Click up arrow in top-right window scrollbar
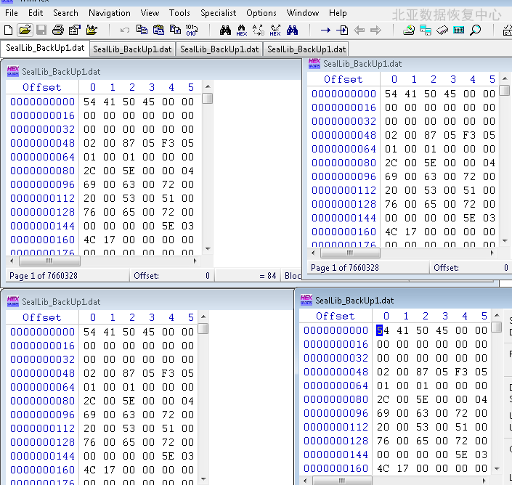This screenshot has height=485, width=512. click(505, 78)
